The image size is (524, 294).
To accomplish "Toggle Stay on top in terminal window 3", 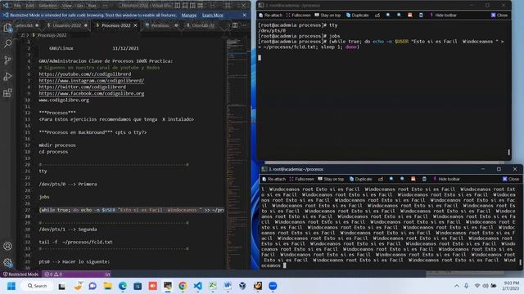I will 331,180.
